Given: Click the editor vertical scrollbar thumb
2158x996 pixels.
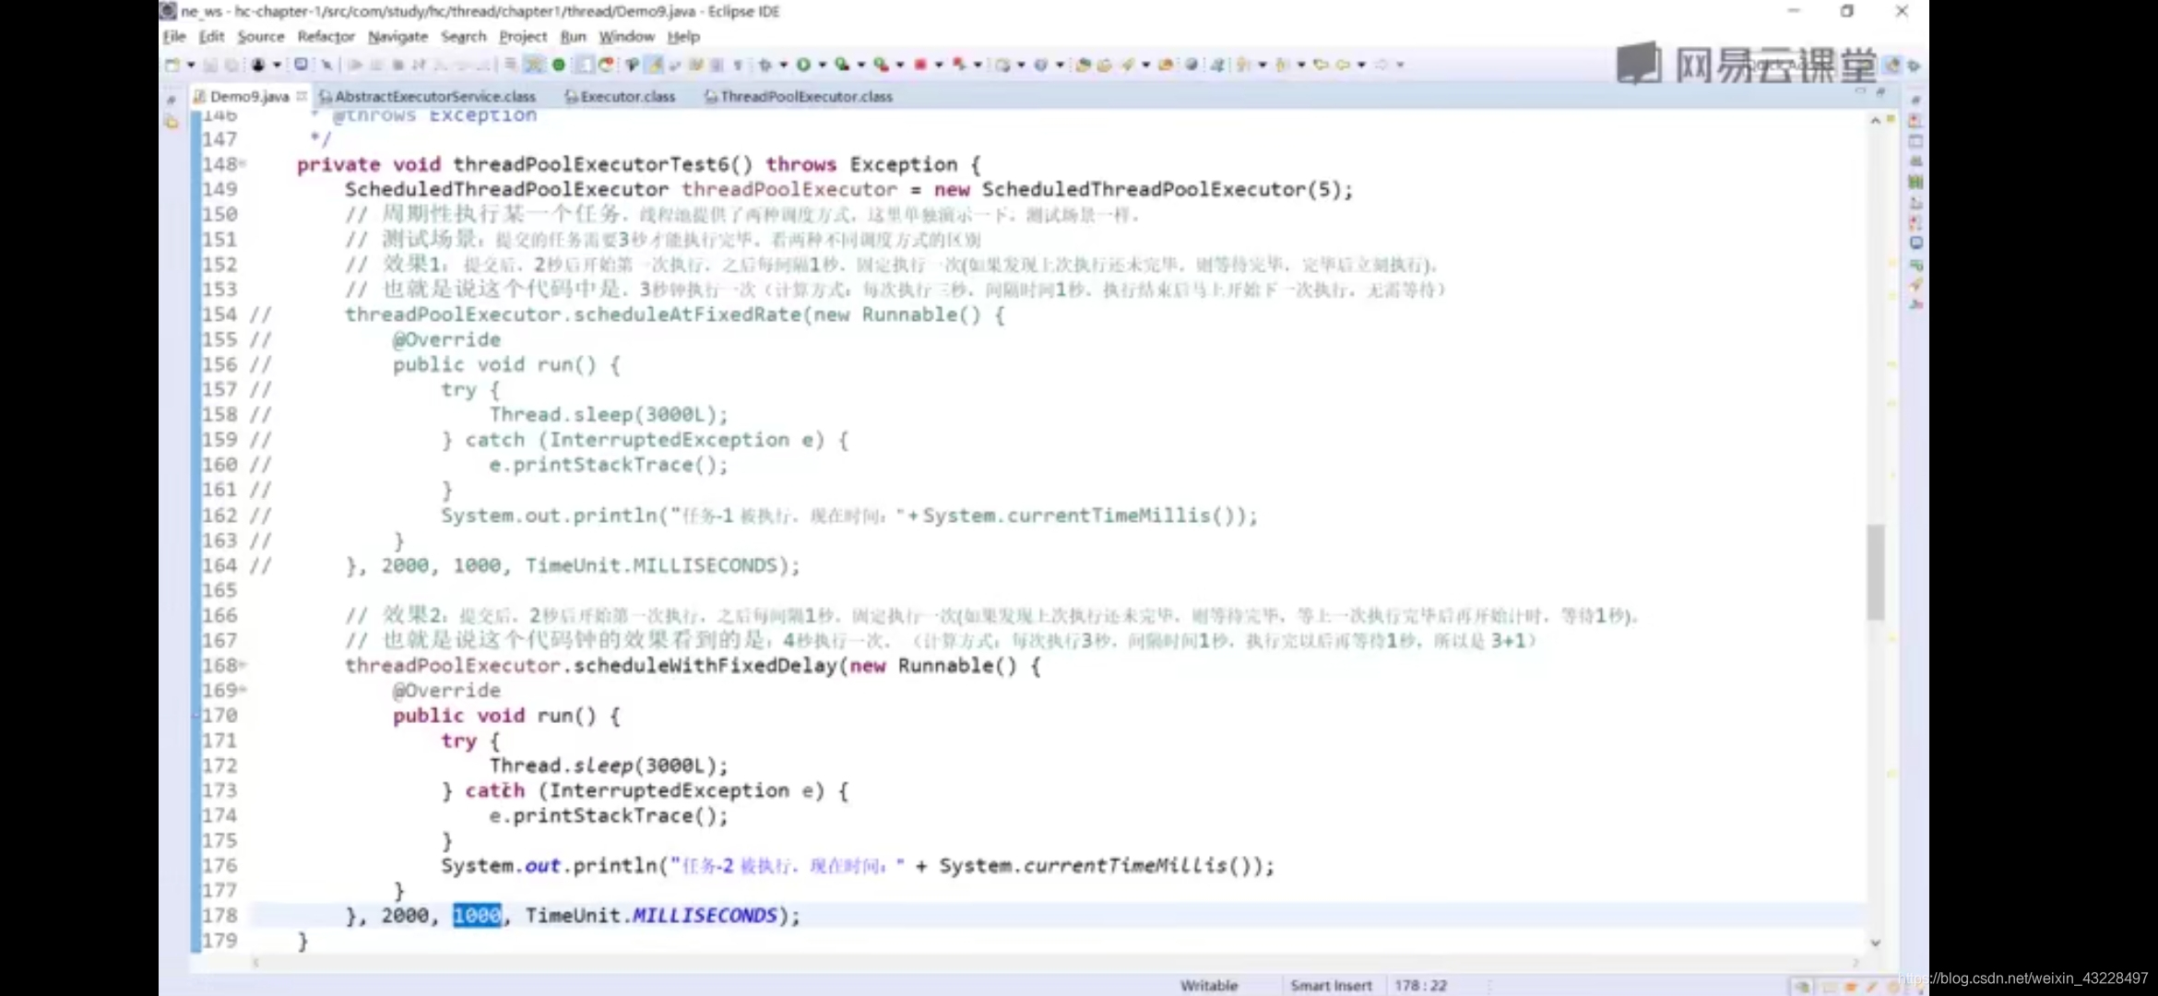Looking at the screenshot, I should [1875, 572].
